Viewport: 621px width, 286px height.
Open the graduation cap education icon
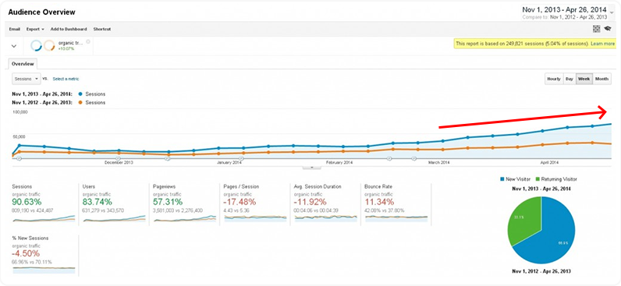pyautogui.click(x=608, y=29)
